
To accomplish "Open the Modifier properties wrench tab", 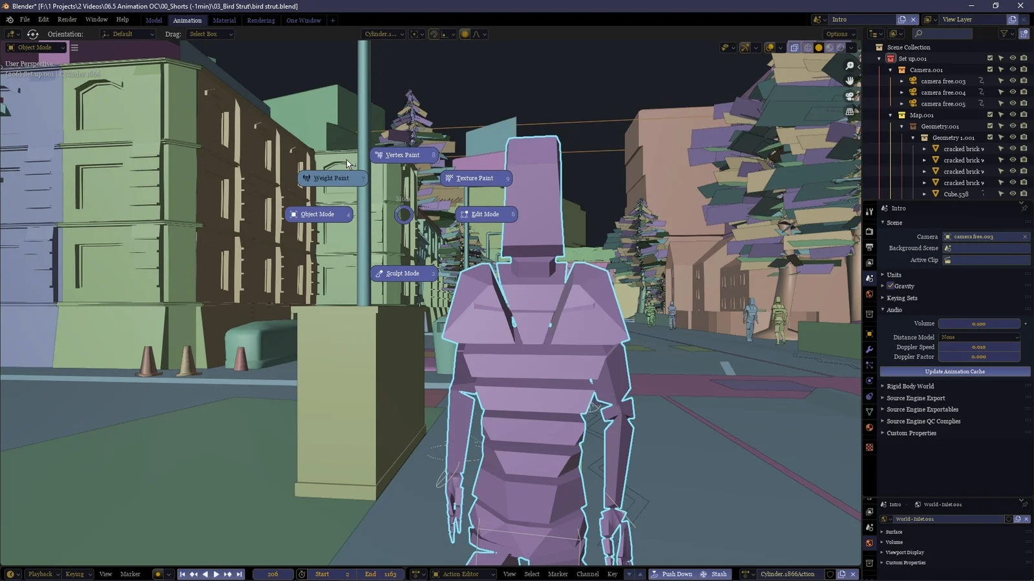I will [869, 349].
